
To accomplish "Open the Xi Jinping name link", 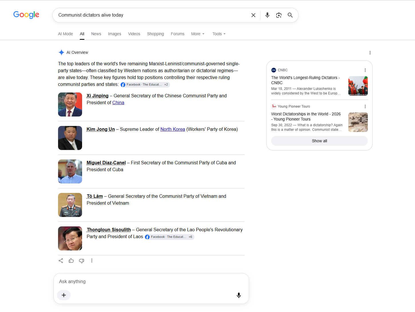I will coord(98,96).
